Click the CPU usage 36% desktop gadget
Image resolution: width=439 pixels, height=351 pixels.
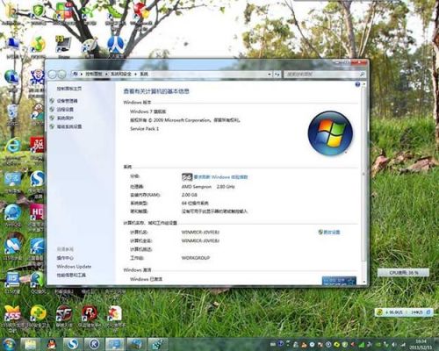tap(403, 273)
